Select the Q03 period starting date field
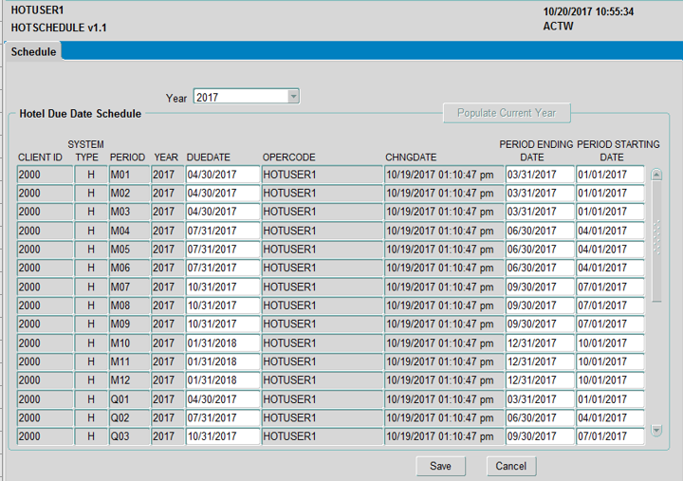 click(x=609, y=436)
